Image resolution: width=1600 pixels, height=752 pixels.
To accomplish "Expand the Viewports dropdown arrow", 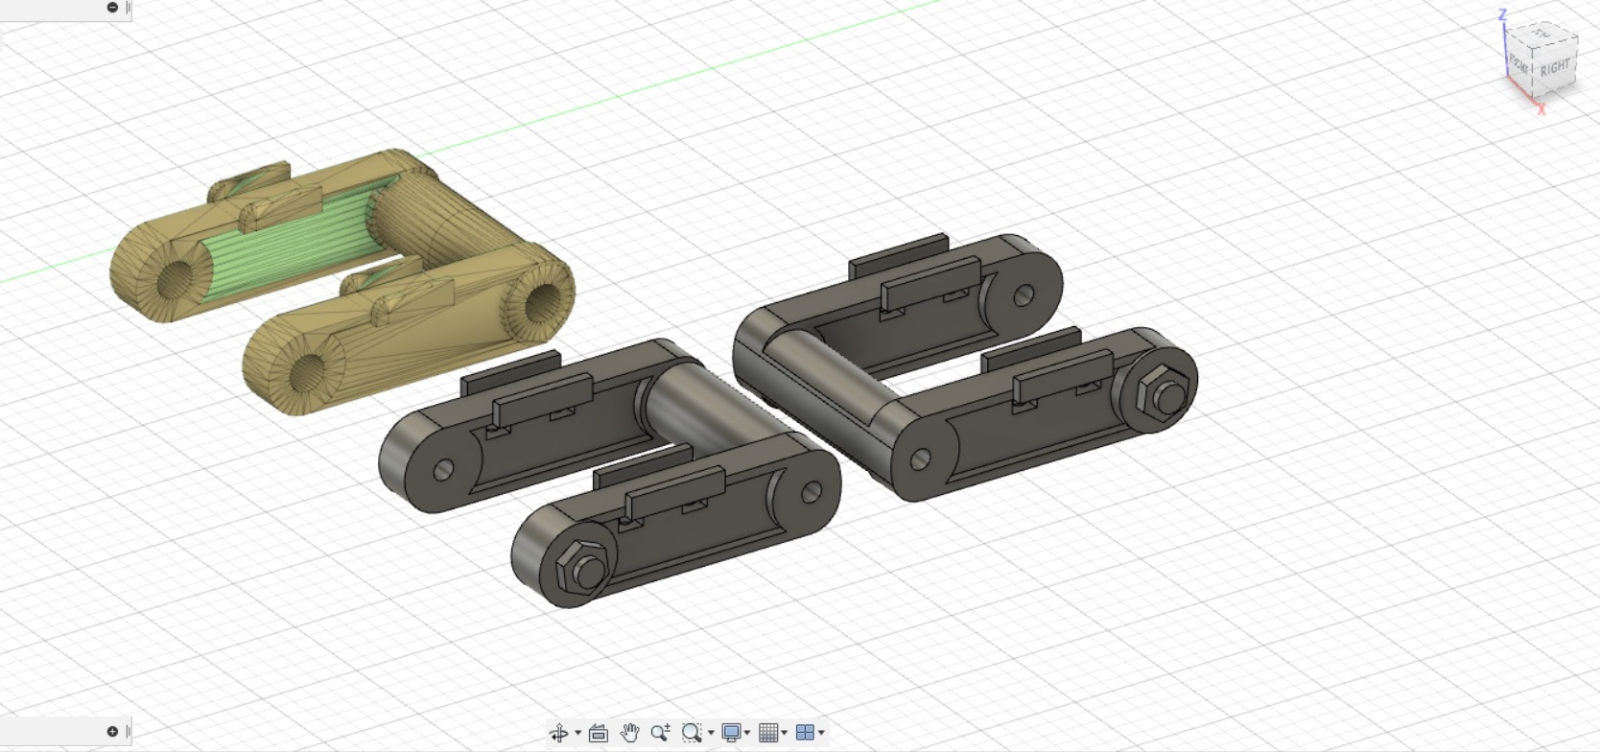I will pyautogui.click(x=822, y=734).
